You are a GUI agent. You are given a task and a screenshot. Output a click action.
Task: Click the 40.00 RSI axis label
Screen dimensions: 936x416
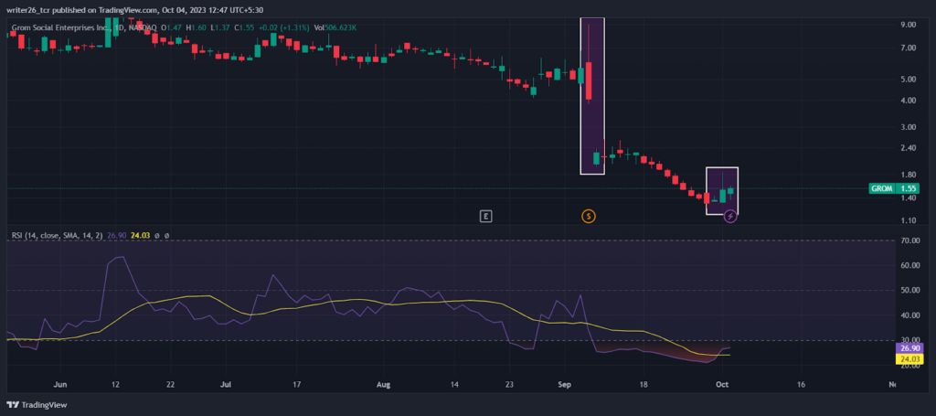click(x=911, y=315)
